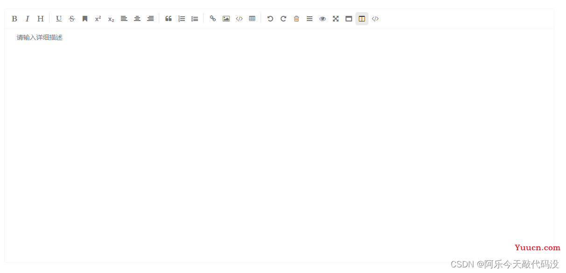This screenshot has height=273, width=566.
Task: Insert a code block
Action: [x=239, y=19]
